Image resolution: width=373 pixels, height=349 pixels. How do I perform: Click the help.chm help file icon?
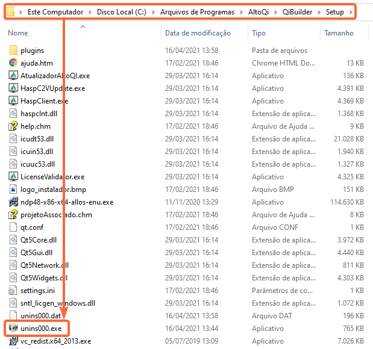click(13, 126)
